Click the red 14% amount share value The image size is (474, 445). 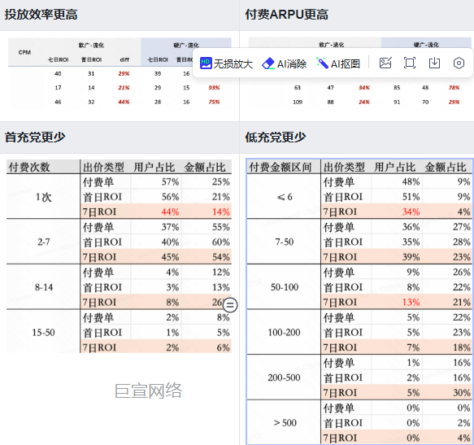(x=220, y=212)
